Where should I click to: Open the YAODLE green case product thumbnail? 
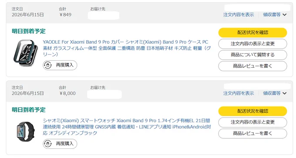26,53
